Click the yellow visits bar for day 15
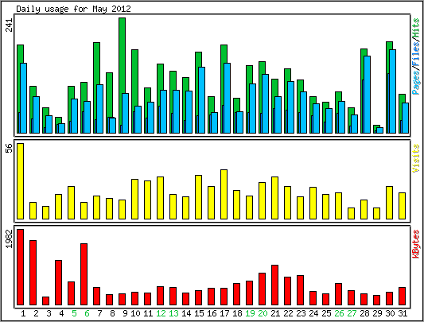 [x=199, y=197]
